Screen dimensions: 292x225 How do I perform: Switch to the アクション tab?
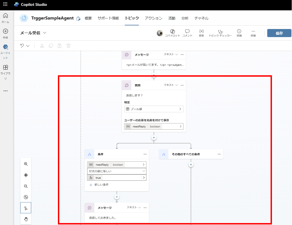153,18
